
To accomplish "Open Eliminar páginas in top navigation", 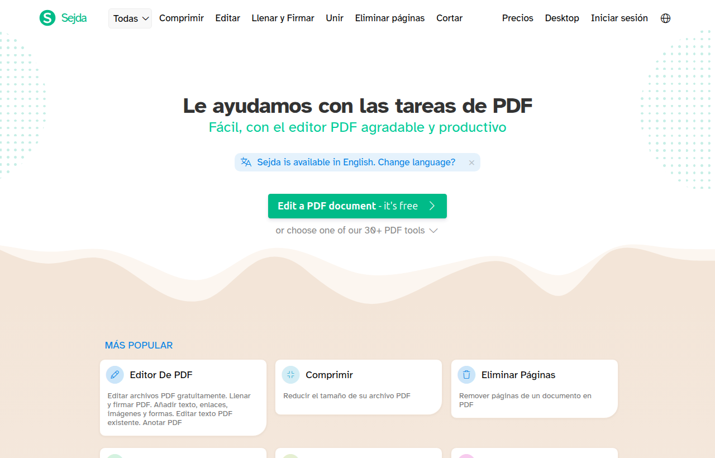I will coord(390,18).
